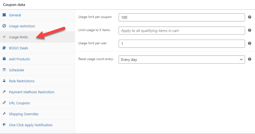255x134 pixels.
Task: Focus the Usage limit per coupon field
Action: pyautogui.click(x=182, y=17)
